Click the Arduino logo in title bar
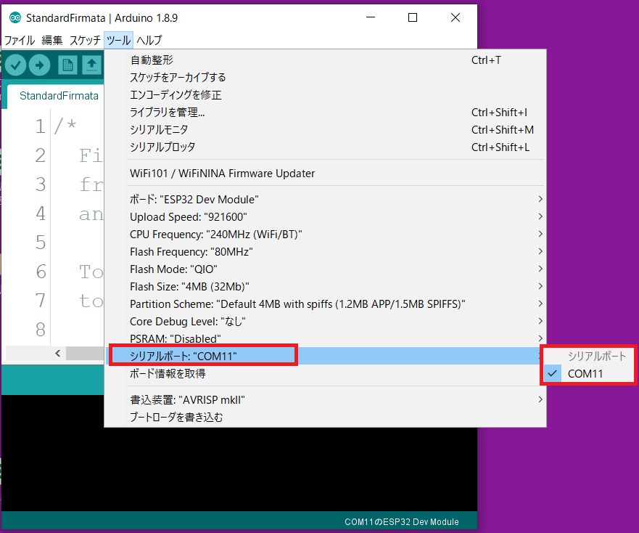 click(x=15, y=17)
